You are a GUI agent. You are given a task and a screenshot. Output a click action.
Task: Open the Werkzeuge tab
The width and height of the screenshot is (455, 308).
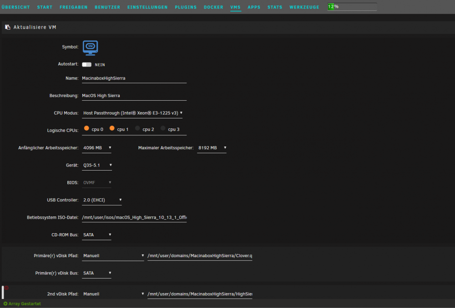tap(304, 7)
